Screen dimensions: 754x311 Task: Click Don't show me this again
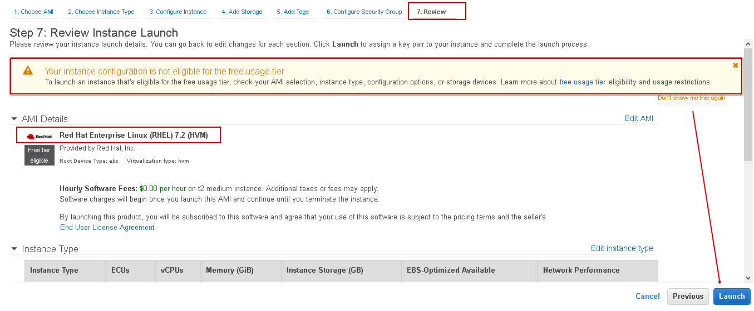point(691,98)
